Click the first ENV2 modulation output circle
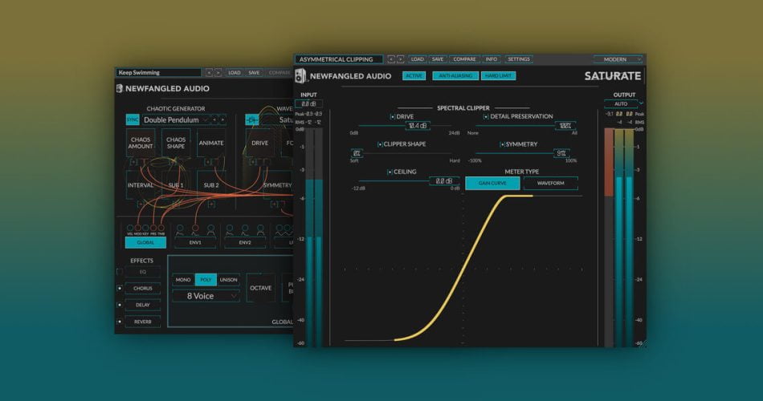The image size is (763, 401). [229, 227]
